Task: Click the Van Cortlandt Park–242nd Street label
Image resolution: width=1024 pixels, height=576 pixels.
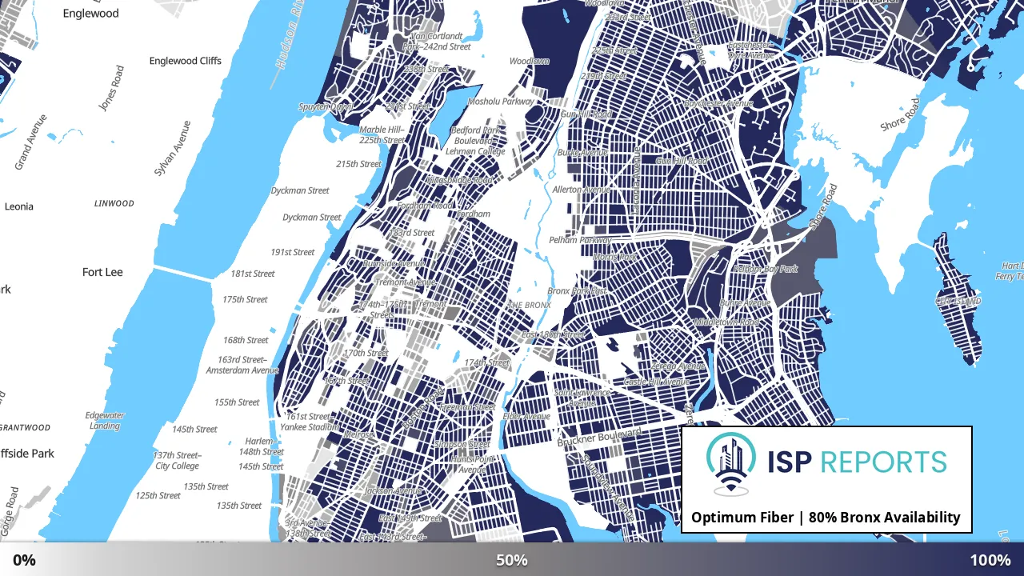Action: pos(437,41)
